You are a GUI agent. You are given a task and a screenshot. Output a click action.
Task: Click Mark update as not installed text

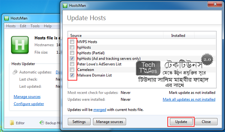click(x=192, y=93)
